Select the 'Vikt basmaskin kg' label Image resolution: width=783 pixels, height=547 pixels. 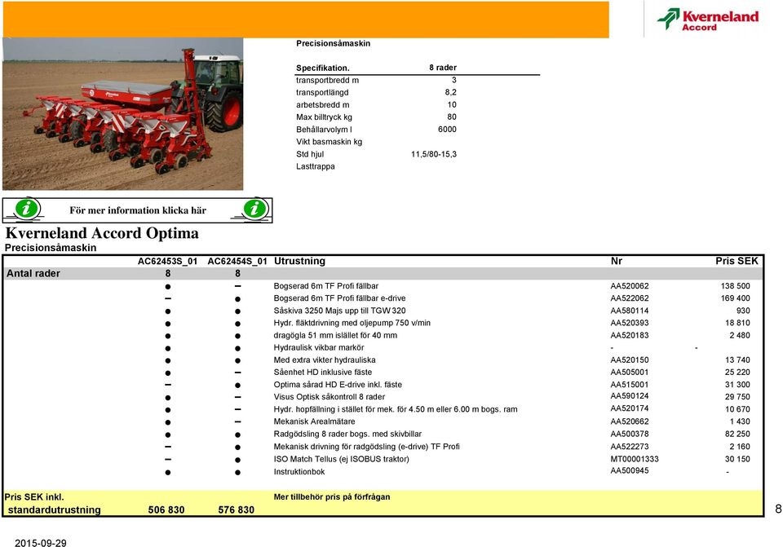coord(329,142)
